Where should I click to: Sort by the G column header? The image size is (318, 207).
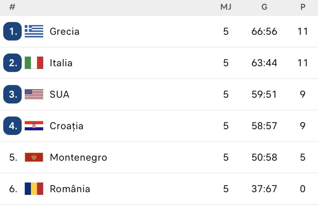(264, 7)
